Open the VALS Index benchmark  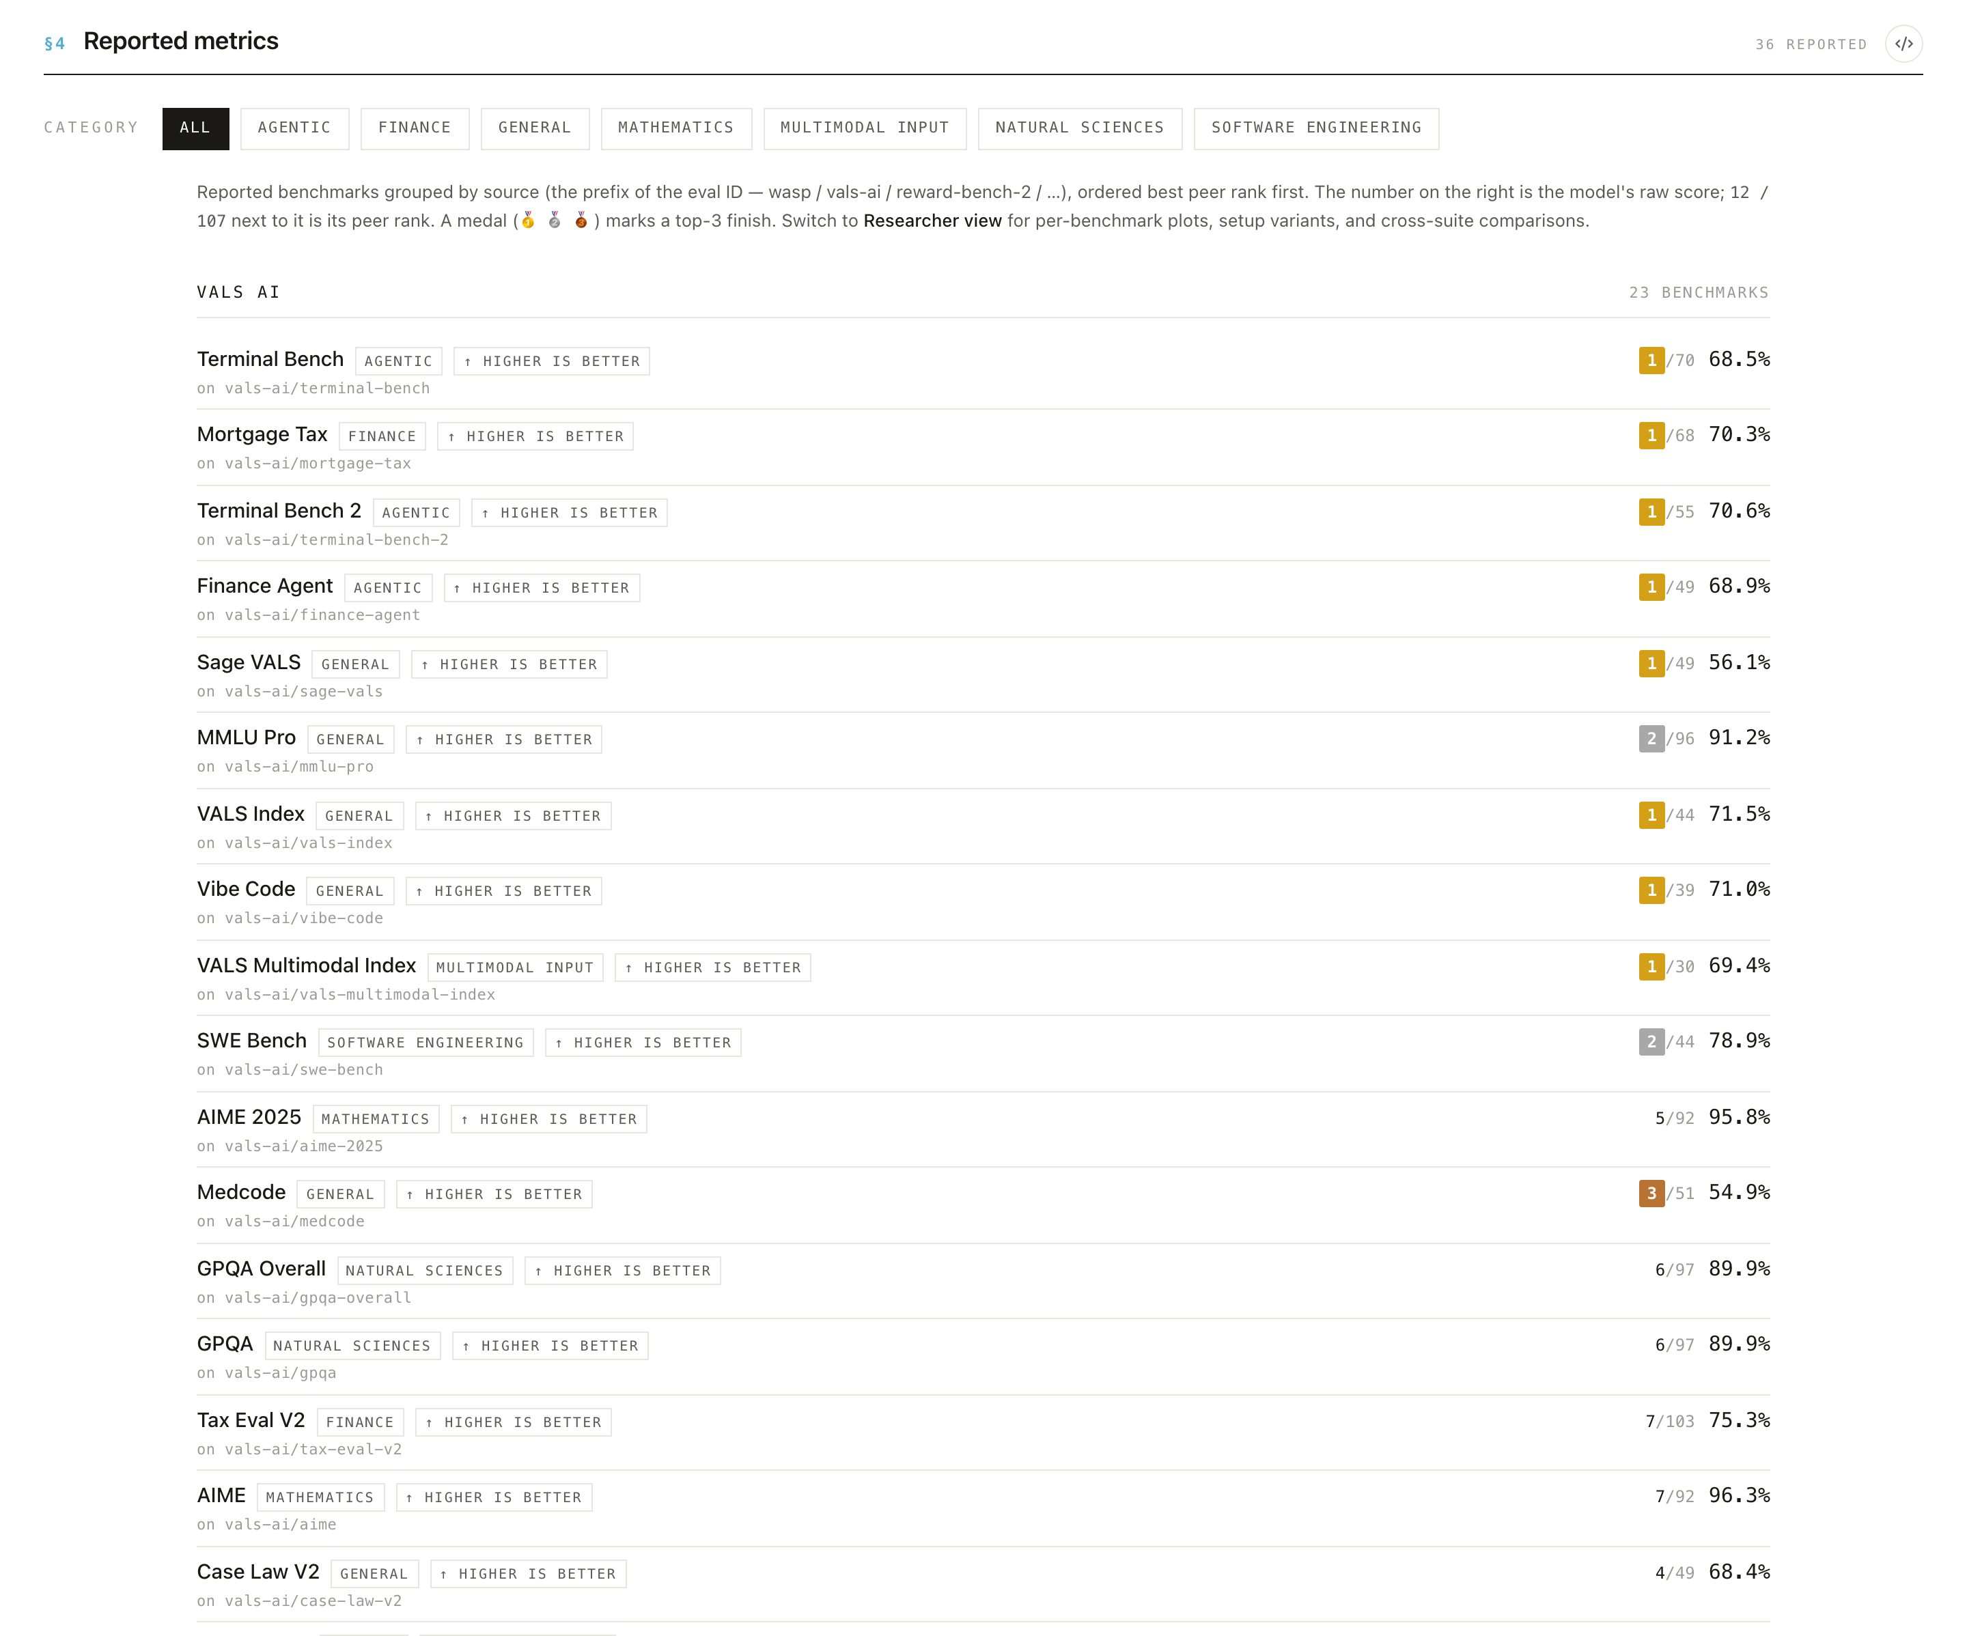983,827
